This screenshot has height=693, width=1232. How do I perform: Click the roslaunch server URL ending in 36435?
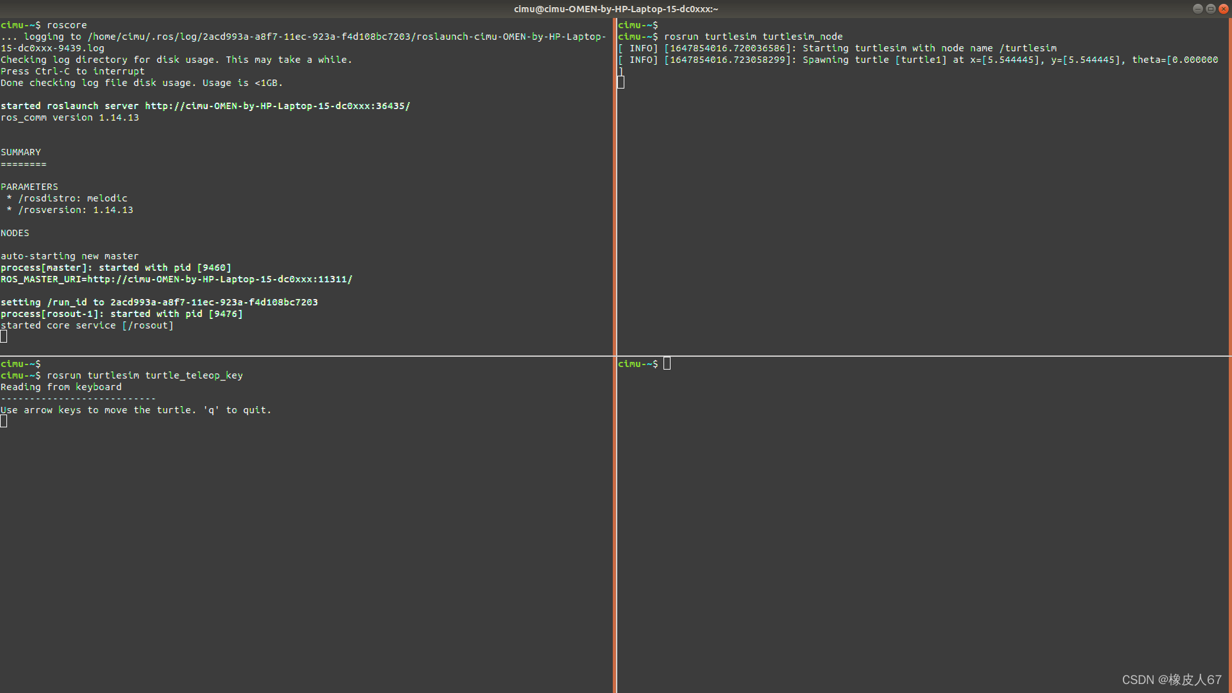point(277,106)
